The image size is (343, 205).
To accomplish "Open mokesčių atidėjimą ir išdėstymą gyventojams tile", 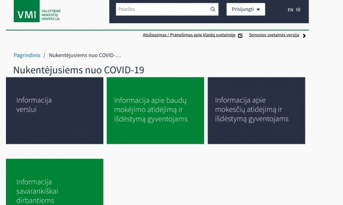I will click(x=257, y=110).
